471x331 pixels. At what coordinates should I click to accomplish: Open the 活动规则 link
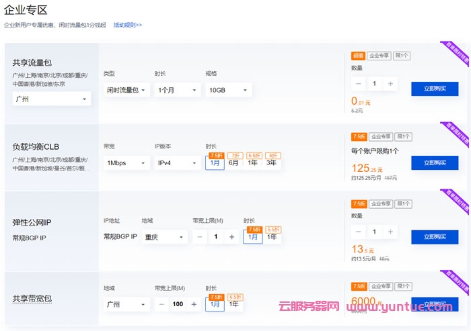[x=127, y=25]
